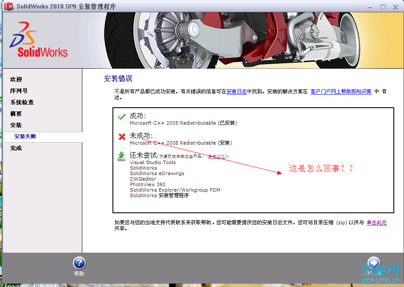Click the 还未尝试 status heading
404x287 pixels.
pos(143,155)
